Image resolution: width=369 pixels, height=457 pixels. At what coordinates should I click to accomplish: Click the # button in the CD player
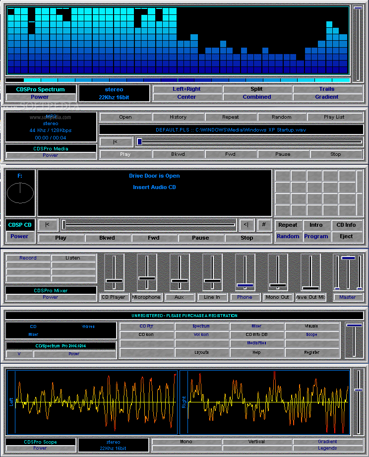point(264,225)
